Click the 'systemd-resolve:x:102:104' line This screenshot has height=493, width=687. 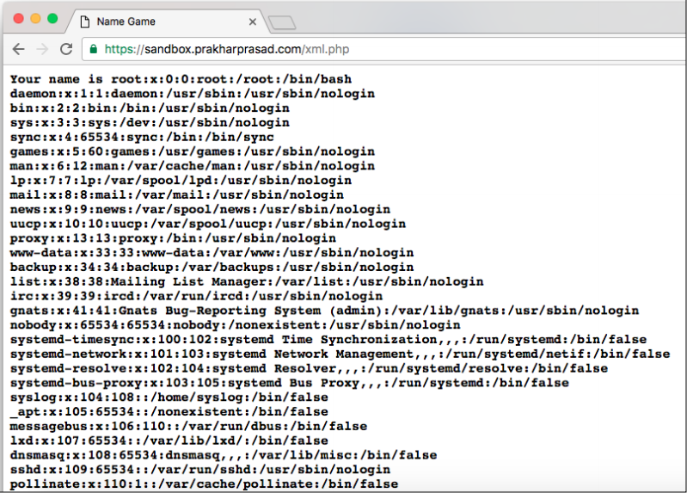click(x=309, y=369)
